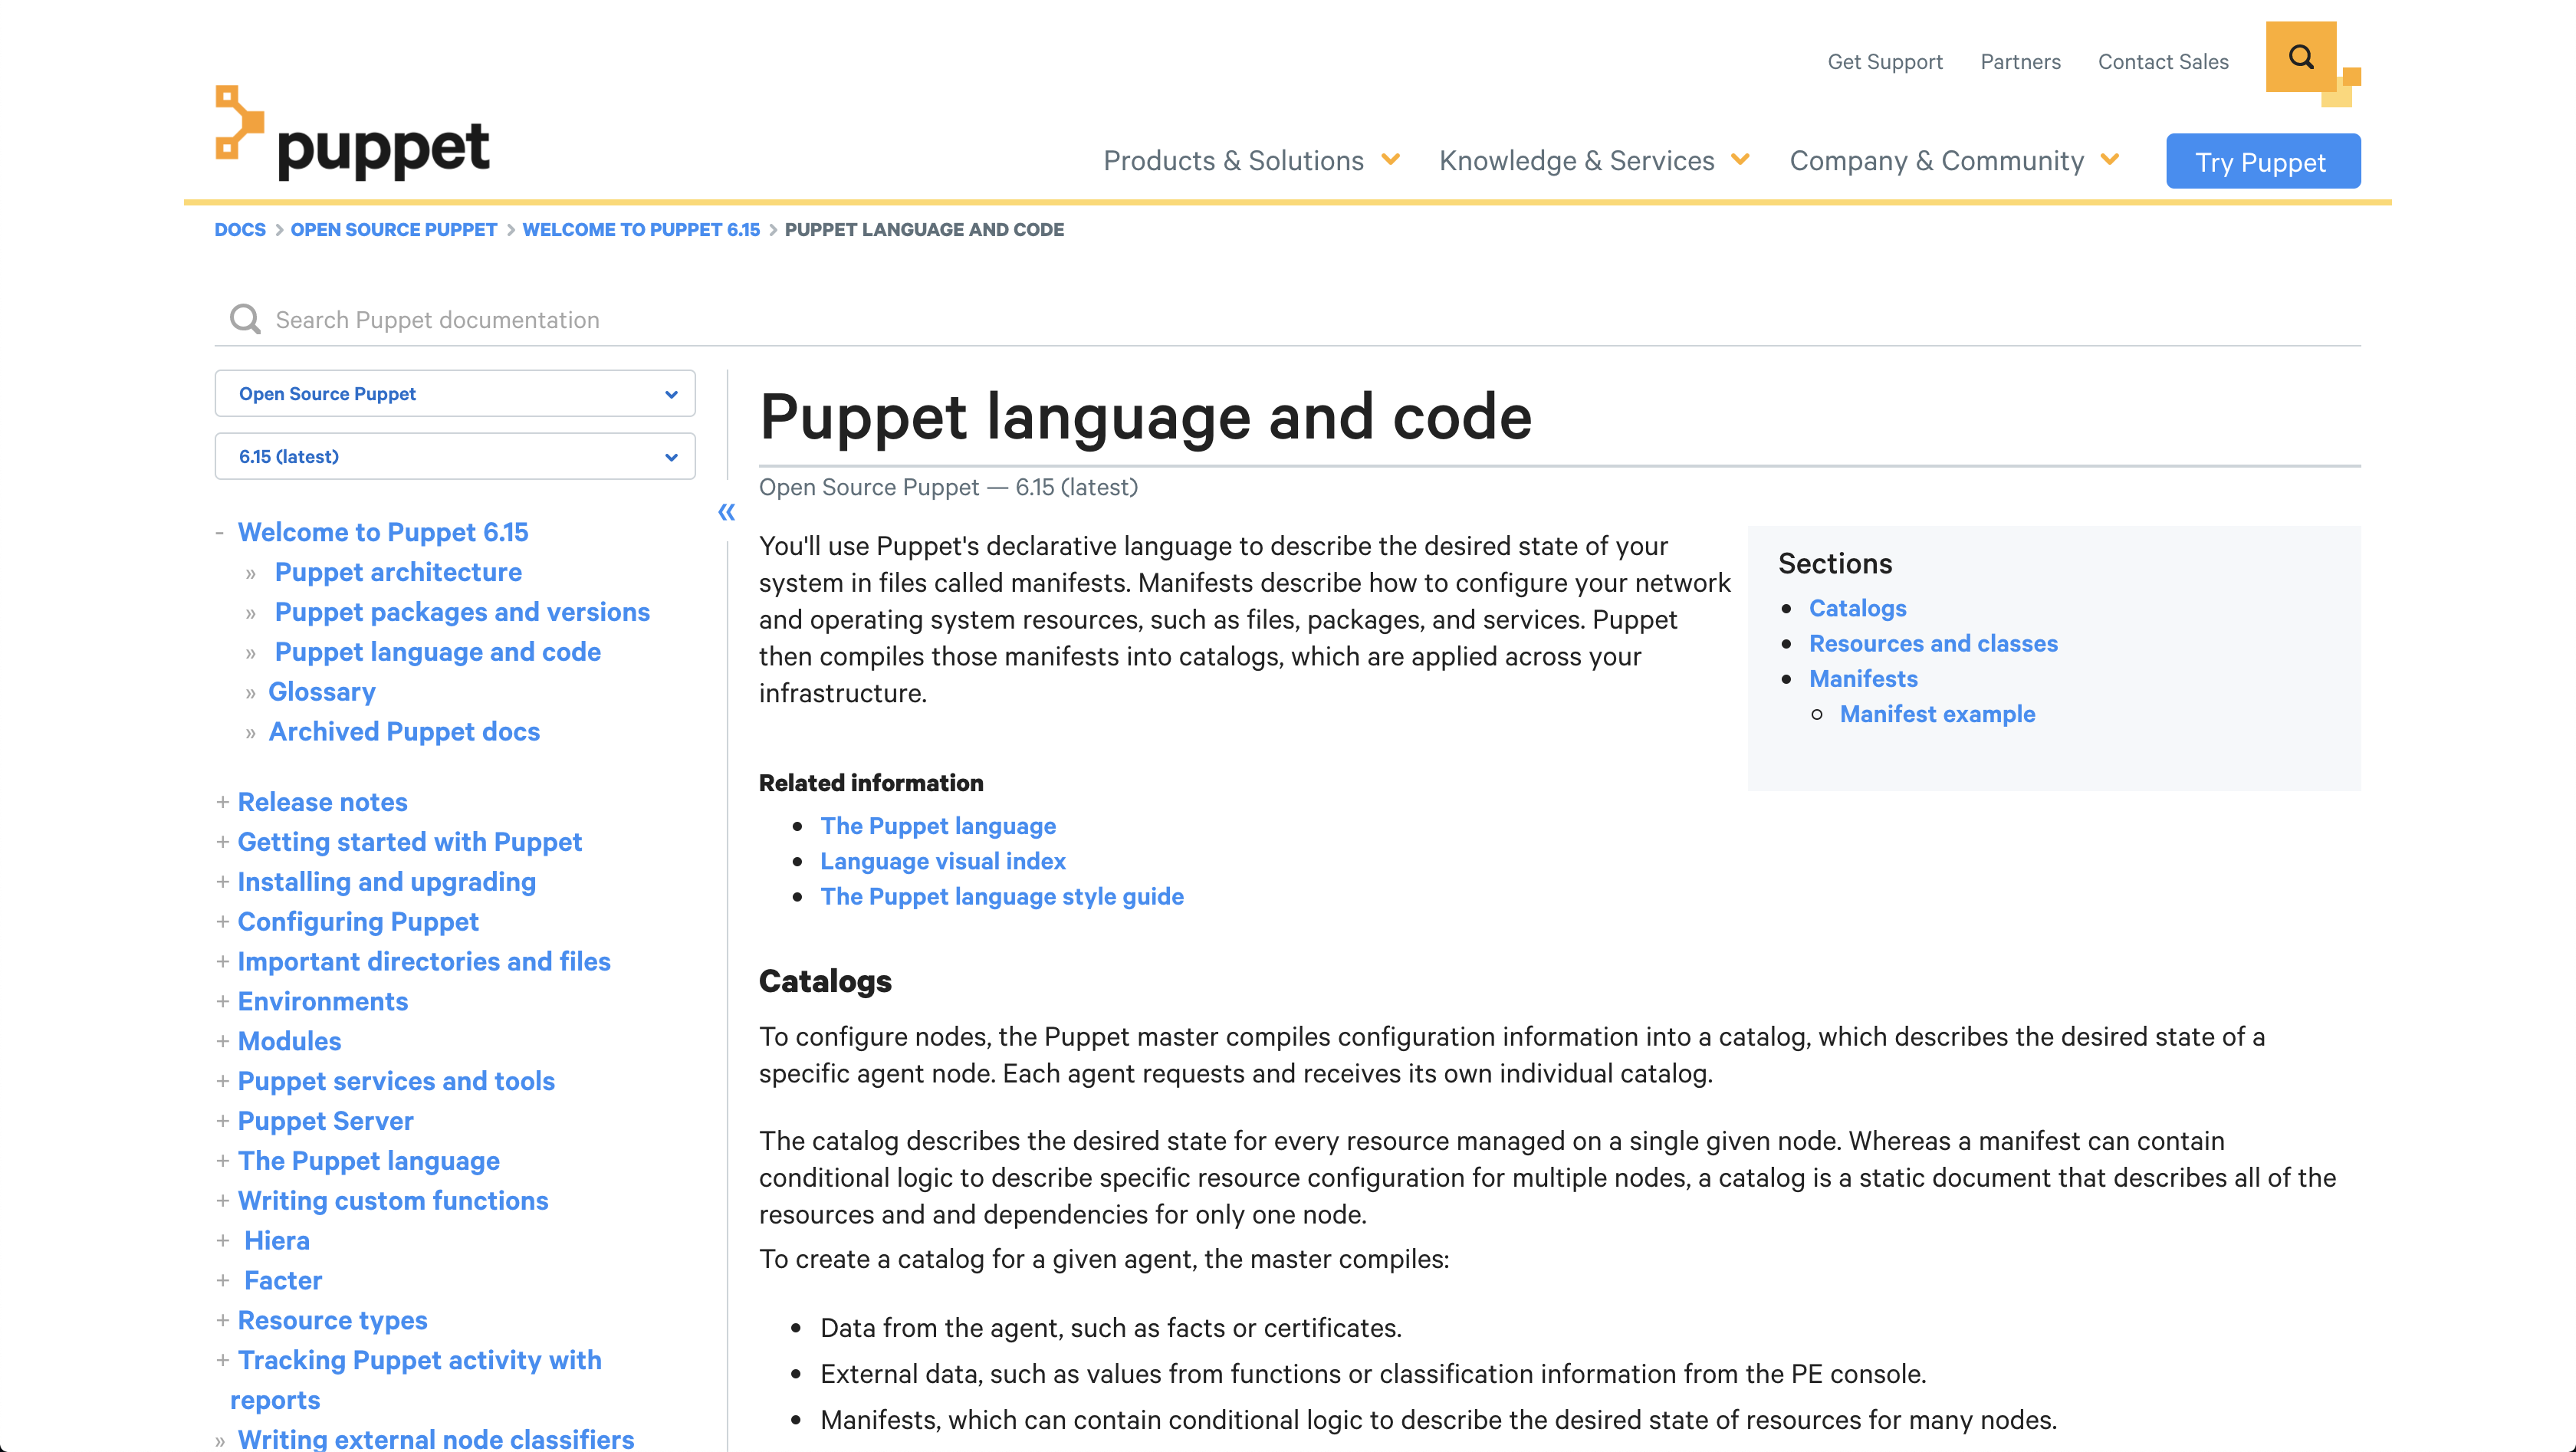
Task: Expand Installing and upgrading node
Action: [222, 882]
